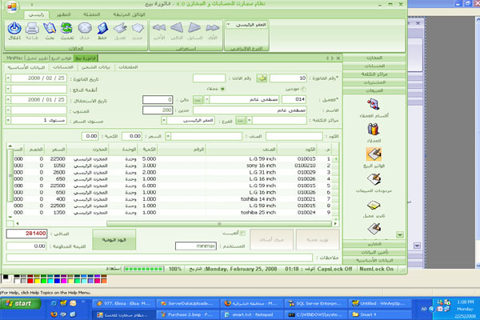The image size is (480, 320).
Task: Go to Last record (الأخير) arrow
Action: pyautogui.click(x=159, y=28)
